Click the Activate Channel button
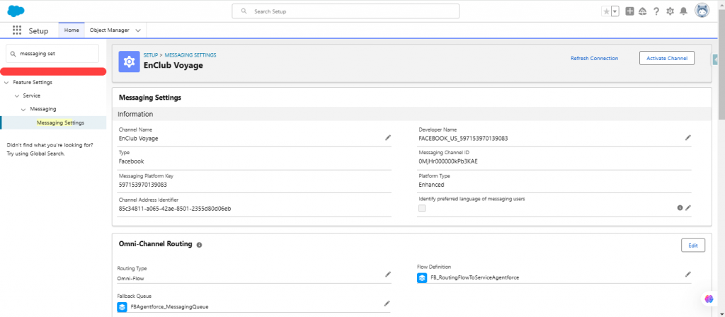This screenshot has width=725, height=317. [667, 58]
